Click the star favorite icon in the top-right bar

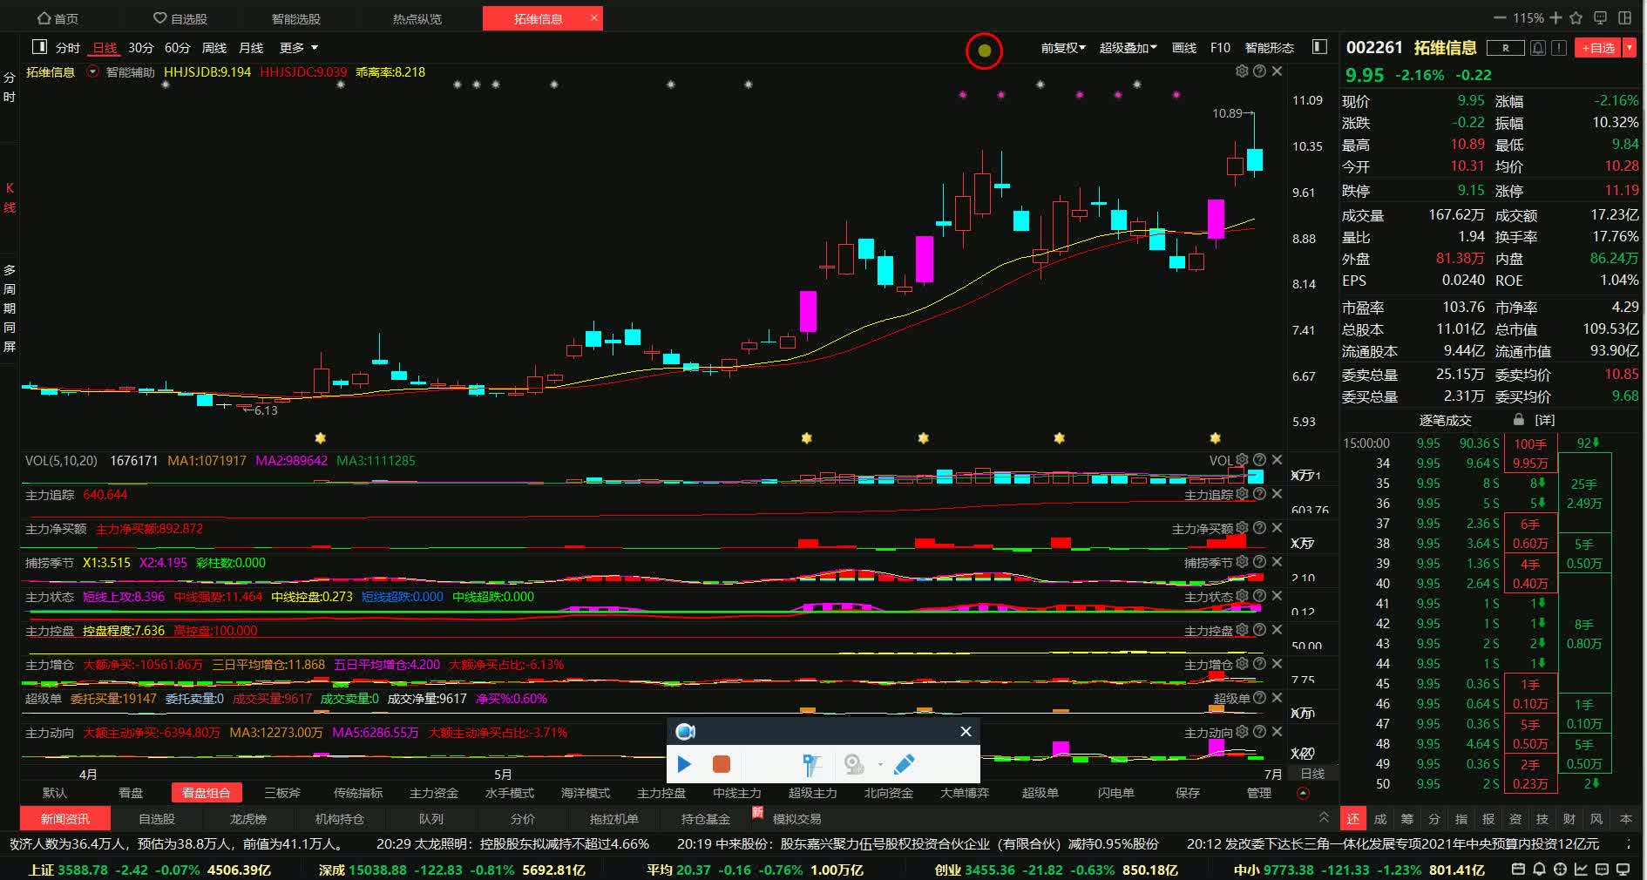pos(1576,18)
